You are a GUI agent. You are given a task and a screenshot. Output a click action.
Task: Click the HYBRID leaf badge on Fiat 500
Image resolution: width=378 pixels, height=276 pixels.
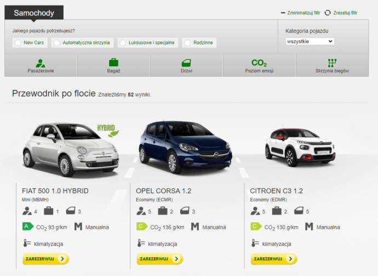(x=108, y=131)
